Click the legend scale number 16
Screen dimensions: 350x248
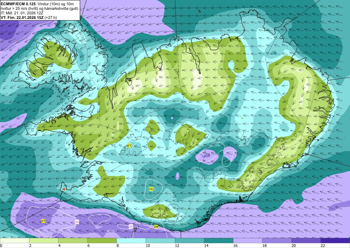click(235, 246)
